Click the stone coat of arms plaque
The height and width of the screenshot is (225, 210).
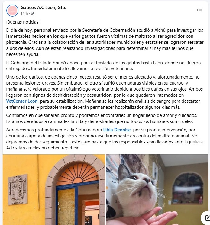click(18, 189)
